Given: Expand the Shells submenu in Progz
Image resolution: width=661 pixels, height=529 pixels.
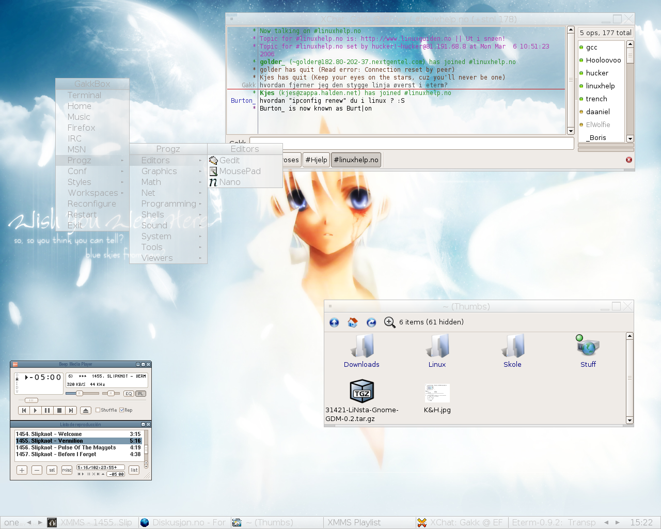Looking at the screenshot, I should pyautogui.click(x=168, y=214).
